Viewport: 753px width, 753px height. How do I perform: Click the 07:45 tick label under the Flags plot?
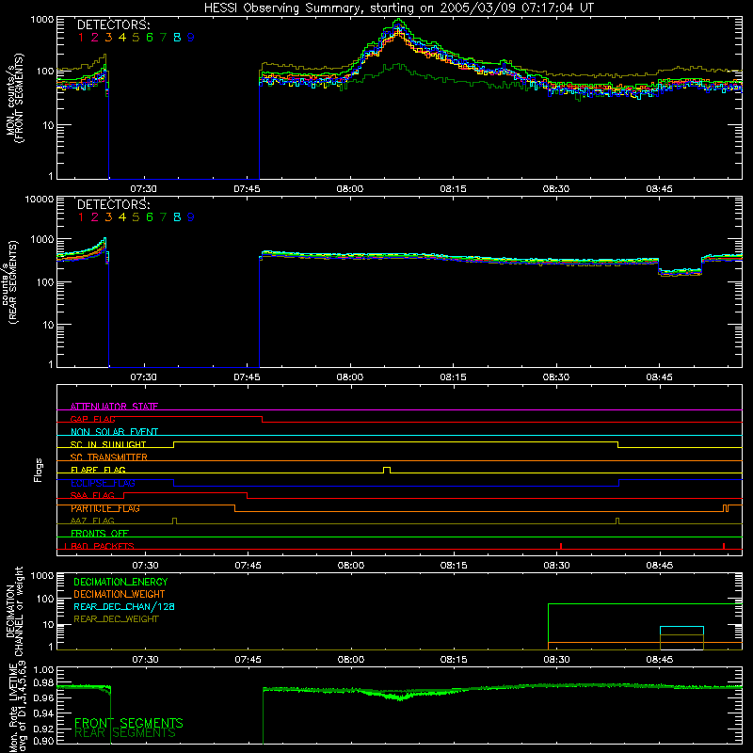point(248,566)
